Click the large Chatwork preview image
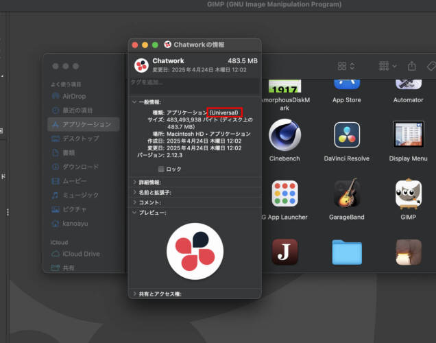Screen dimensions: 436x343 (x=195, y=251)
